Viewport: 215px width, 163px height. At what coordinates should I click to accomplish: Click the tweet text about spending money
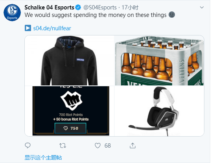coord(96,15)
